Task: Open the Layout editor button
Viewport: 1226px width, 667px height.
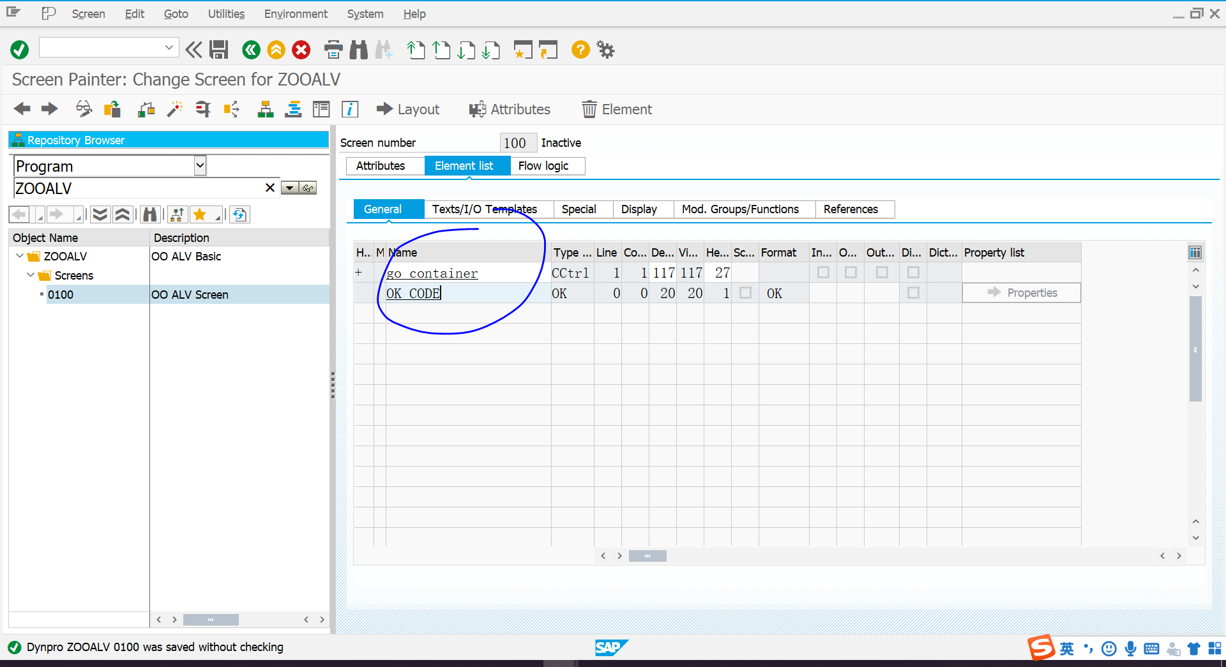Action: pyautogui.click(x=407, y=109)
